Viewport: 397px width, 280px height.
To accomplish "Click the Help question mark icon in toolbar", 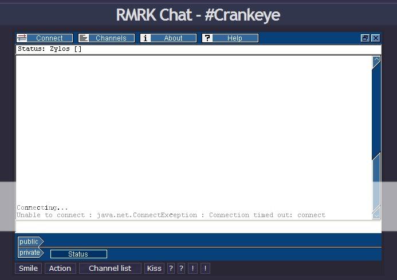I will (x=207, y=38).
